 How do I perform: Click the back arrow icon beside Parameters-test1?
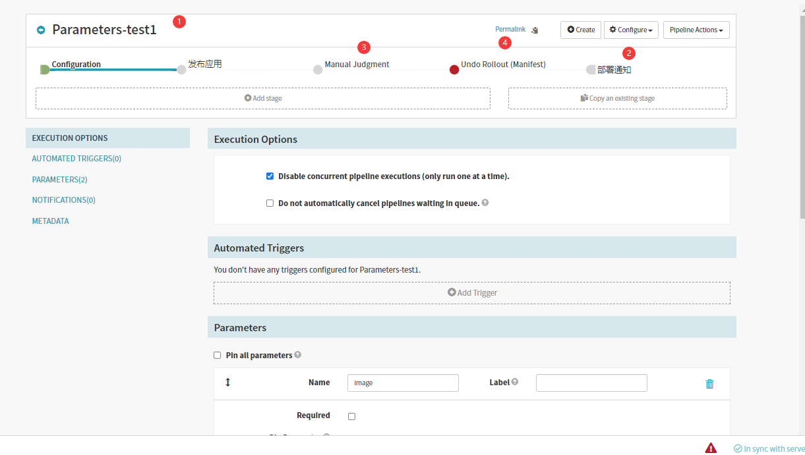pyautogui.click(x=41, y=30)
